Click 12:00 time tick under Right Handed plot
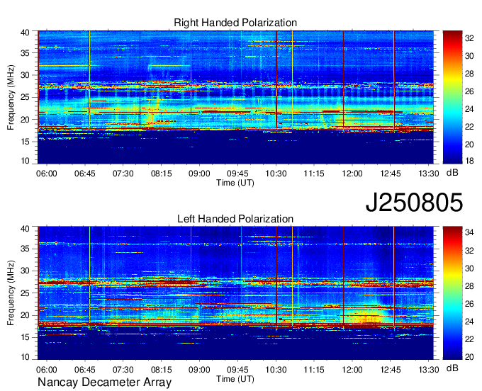The width and height of the screenshot is (482, 391). [x=352, y=174]
